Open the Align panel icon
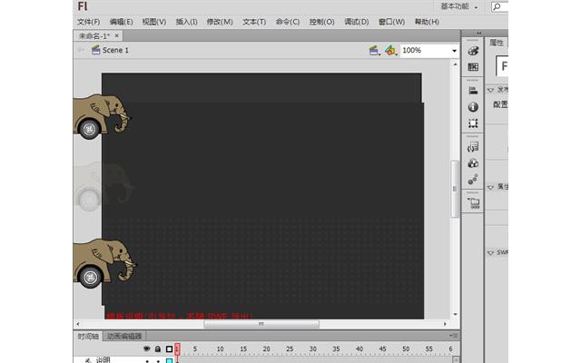This screenshot has width=581, height=363. tap(473, 91)
